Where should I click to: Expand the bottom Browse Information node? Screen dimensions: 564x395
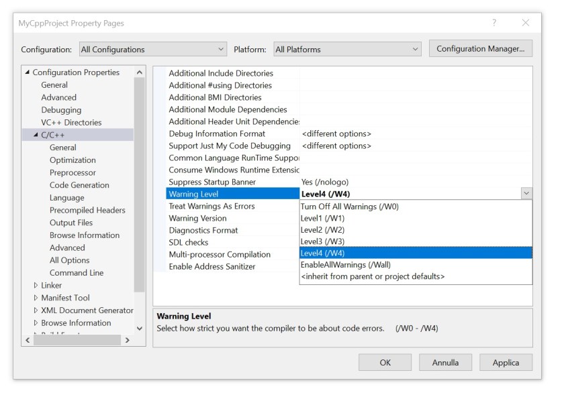coord(36,323)
